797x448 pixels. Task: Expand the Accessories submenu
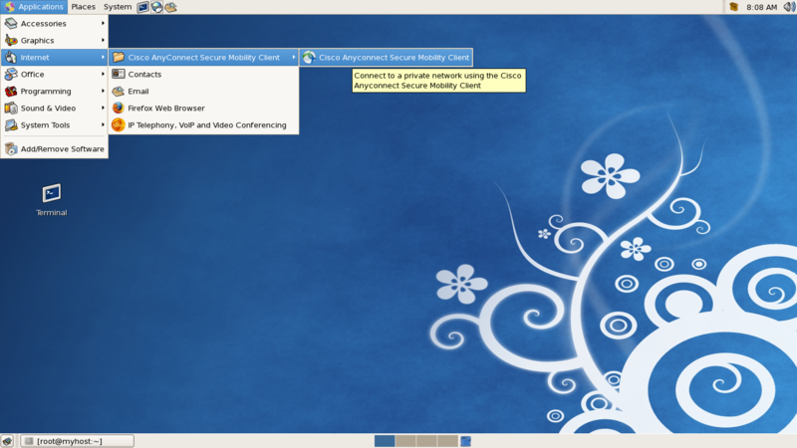pyautogui.click(x=55, y=23)
